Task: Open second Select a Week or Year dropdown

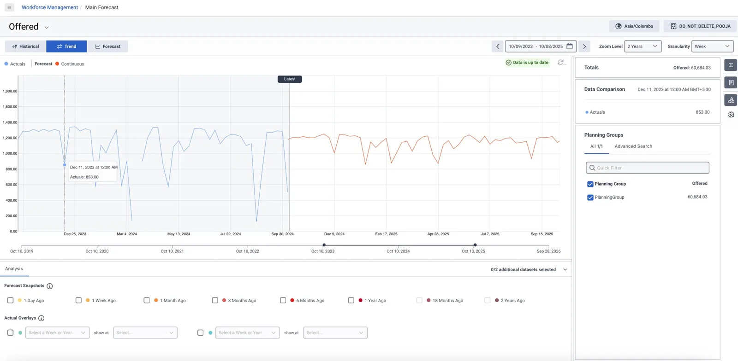Action: click(x=247, y=333)
